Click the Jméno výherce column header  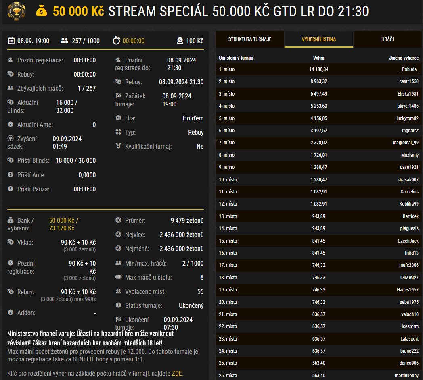tap(404, 58)
